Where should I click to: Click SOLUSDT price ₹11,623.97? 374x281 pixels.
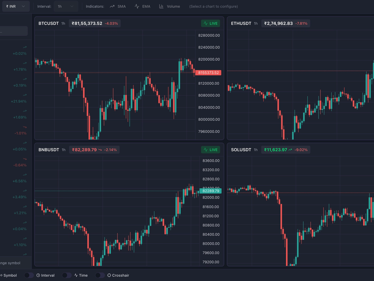tap(276, 150)
